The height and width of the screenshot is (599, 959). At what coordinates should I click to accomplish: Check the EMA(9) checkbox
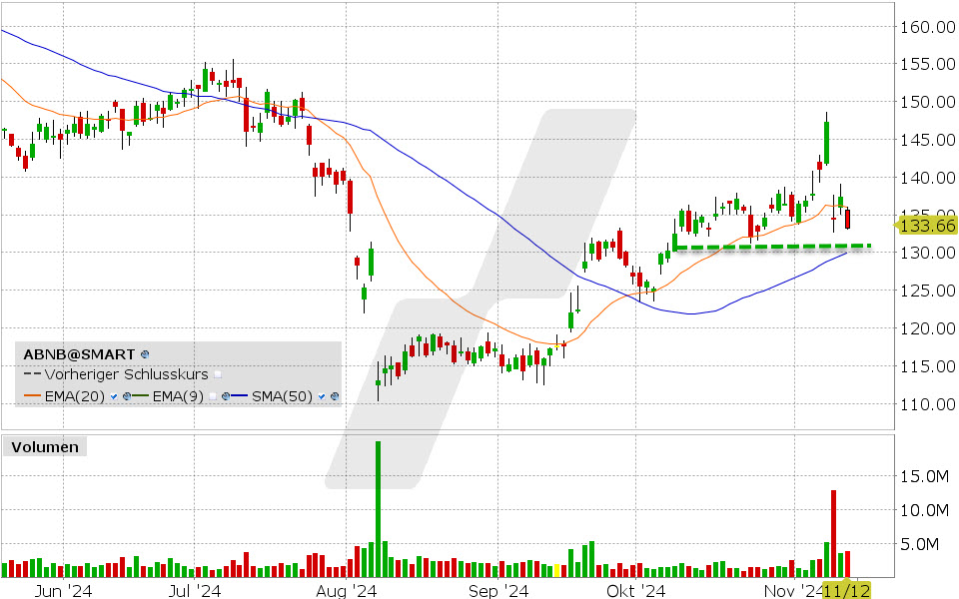tap(212, 396)
